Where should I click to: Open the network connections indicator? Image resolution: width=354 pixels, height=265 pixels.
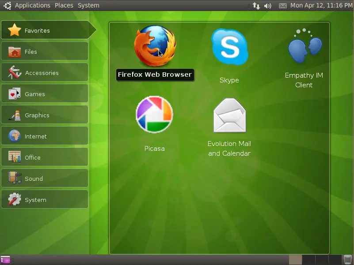pyautogui.click(x=256, y=5)
